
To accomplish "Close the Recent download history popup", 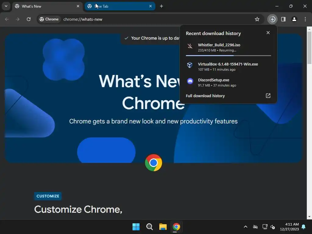I will pyautogui.click(x=268, y=33).
